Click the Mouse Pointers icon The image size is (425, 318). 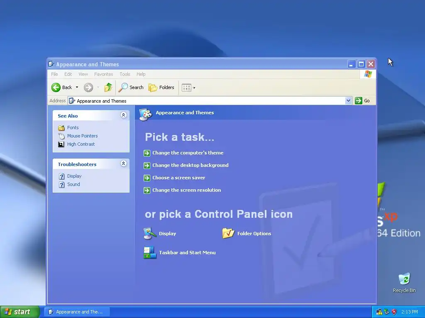(x=61, y=136)
